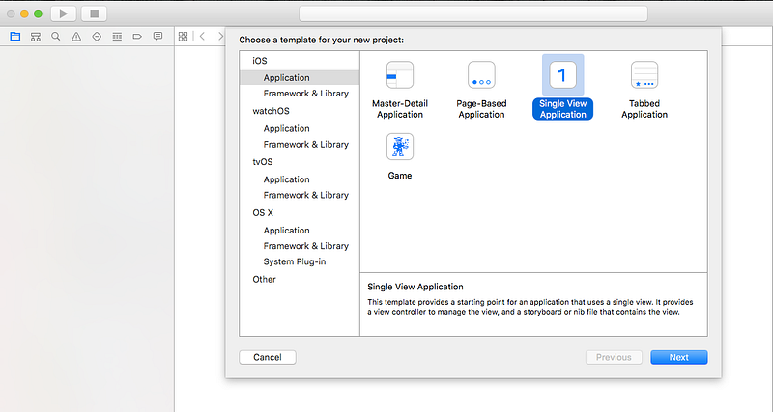Select Application under OS X
The height and width of the screenshot is (412, 773).
pyautogui.click(x=286, y=231)
